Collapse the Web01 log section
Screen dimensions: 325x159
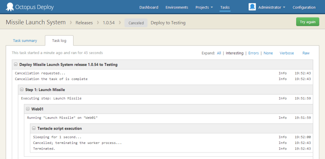(x=28, y=109)
